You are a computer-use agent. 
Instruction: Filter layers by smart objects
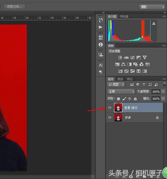click(156, 85)
